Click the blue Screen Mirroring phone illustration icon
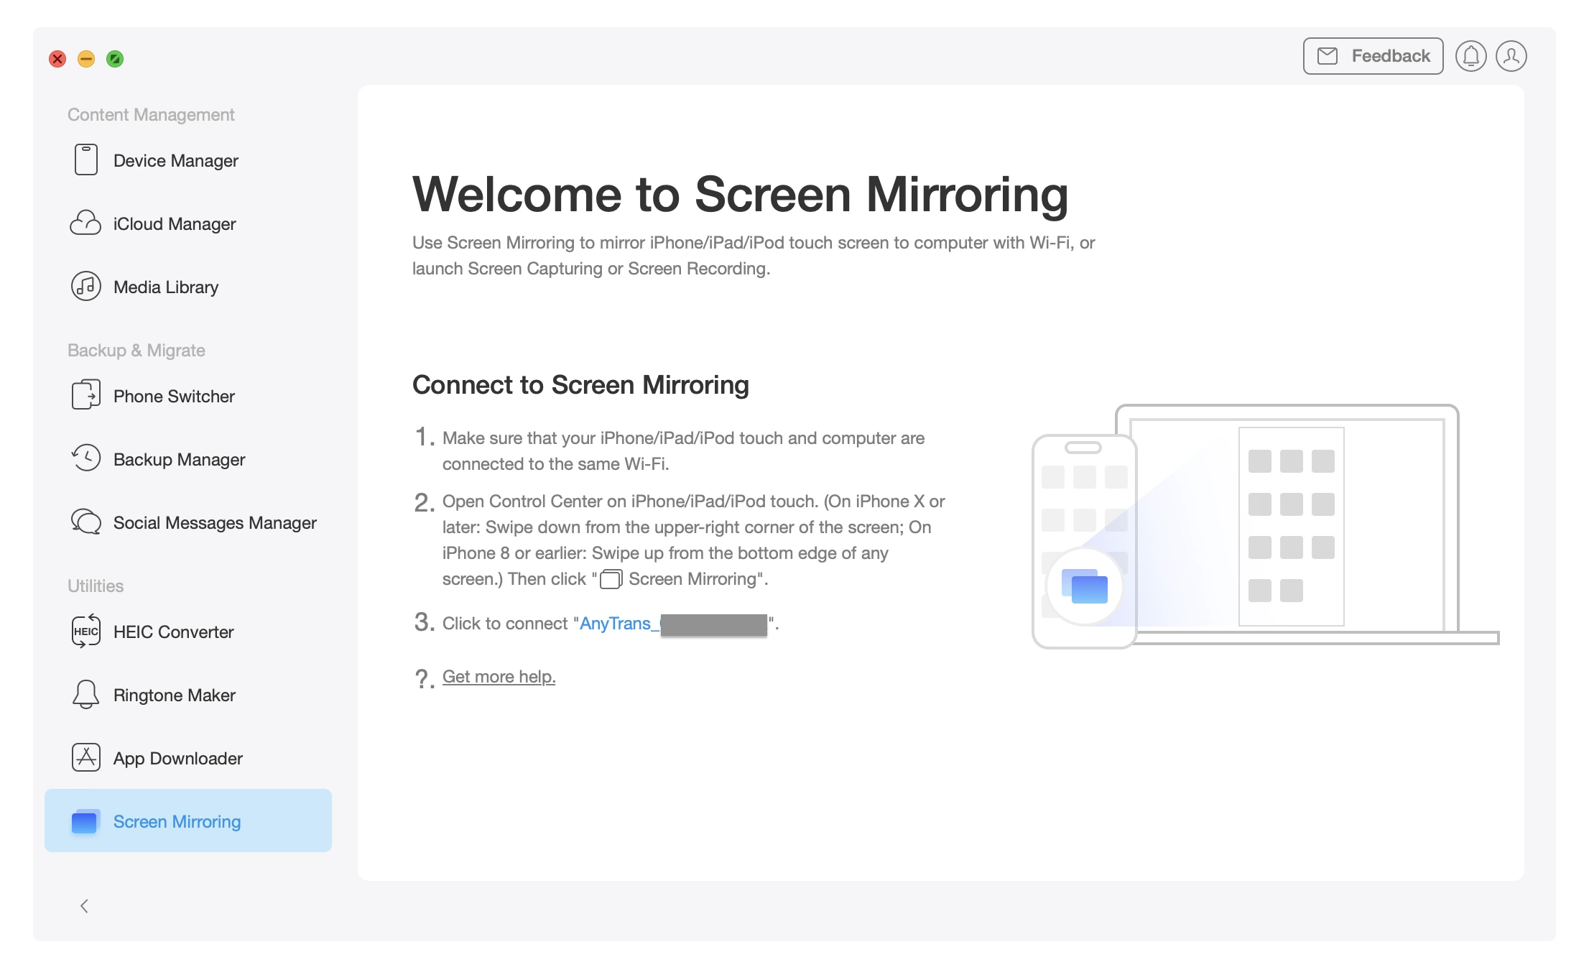Screen dimensions: 1589x980 click(x=1085, y=586)
